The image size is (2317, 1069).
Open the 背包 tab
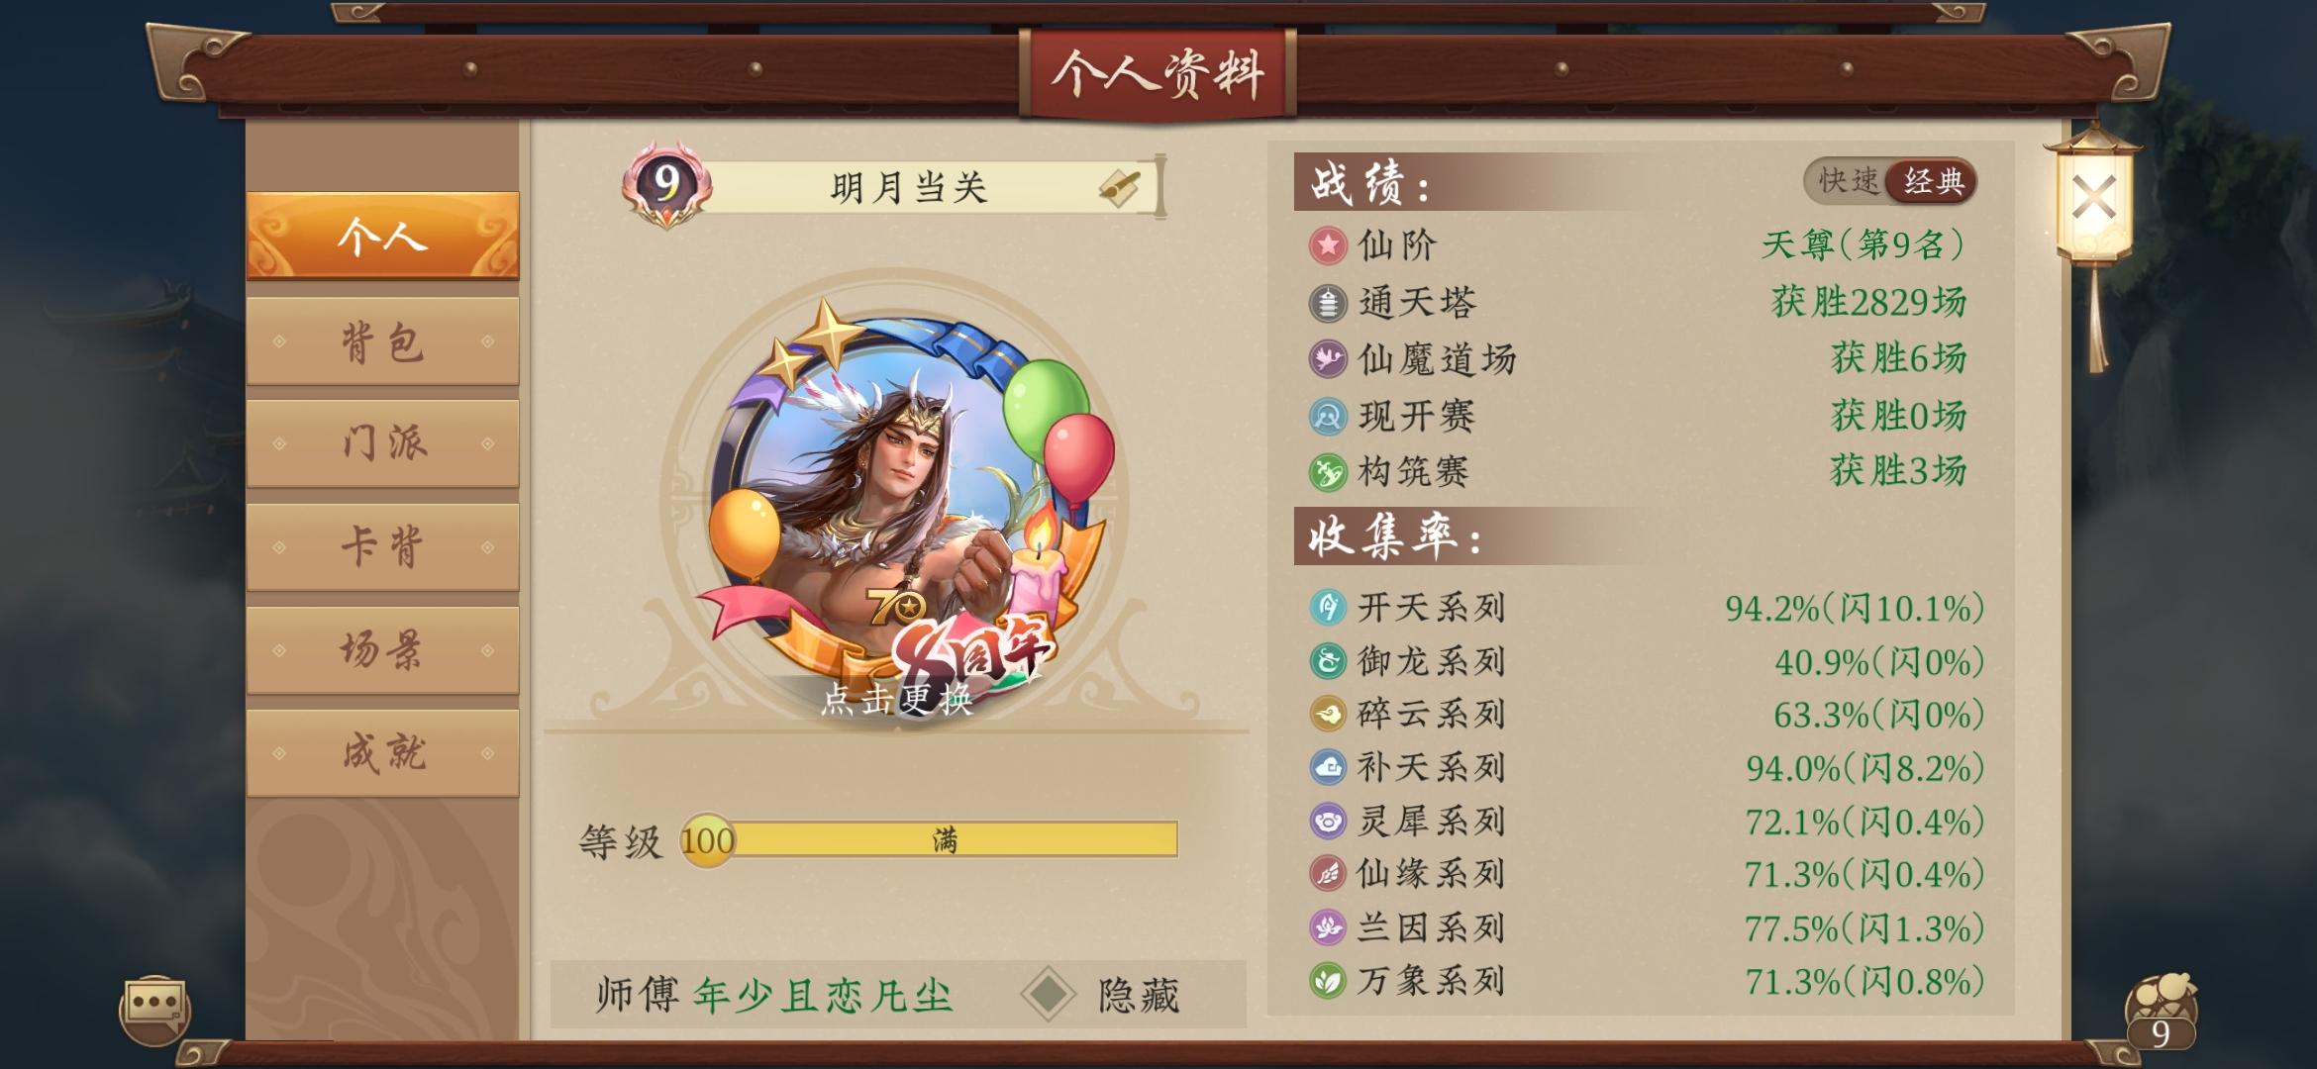(x=382, y=340)
